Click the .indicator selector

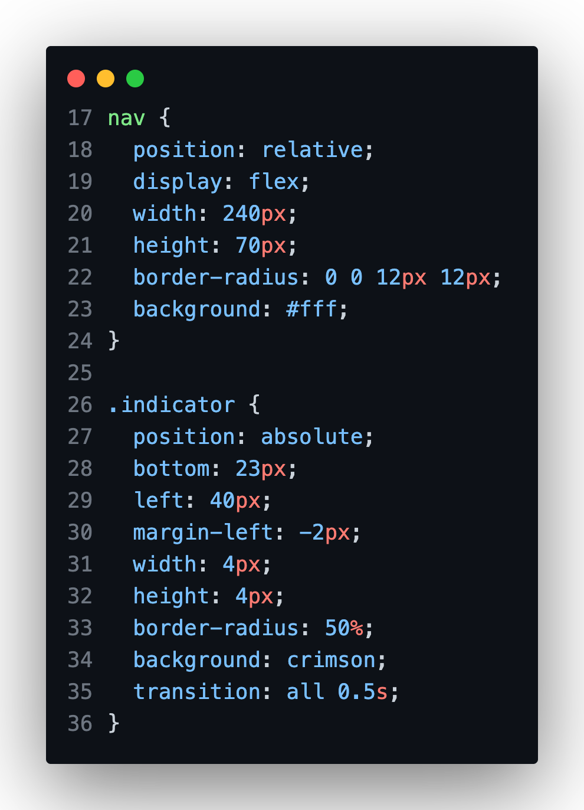tap(172, 405)
